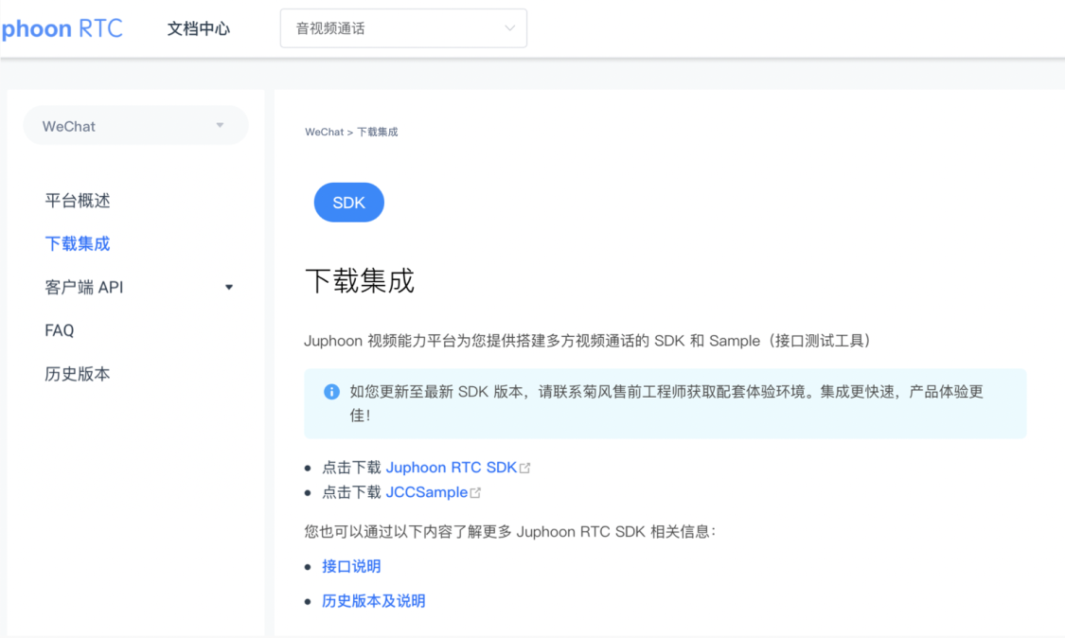Download the JCCSample link
This screenshot has height=638, width=1065.
pos(427,492)
